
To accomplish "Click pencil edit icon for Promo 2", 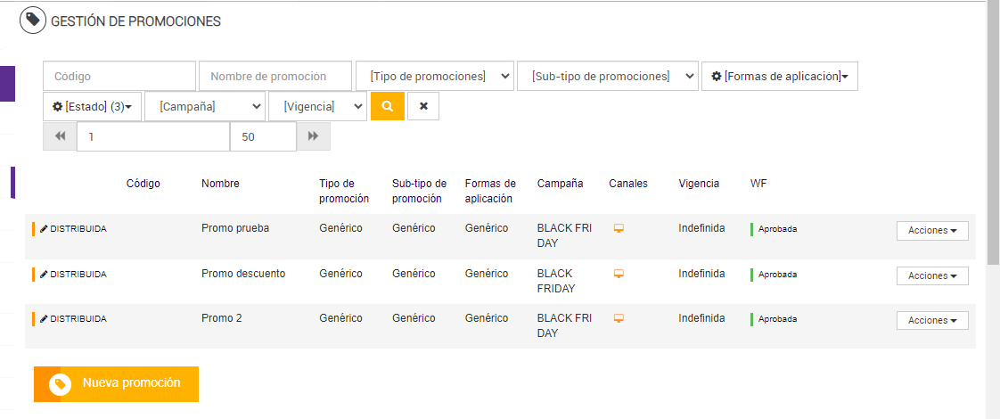I will pyautogui.click(x=45, y=319).
